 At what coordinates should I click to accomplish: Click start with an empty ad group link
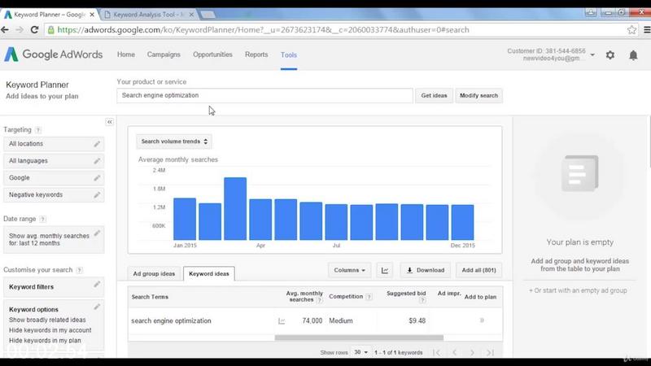578,290
